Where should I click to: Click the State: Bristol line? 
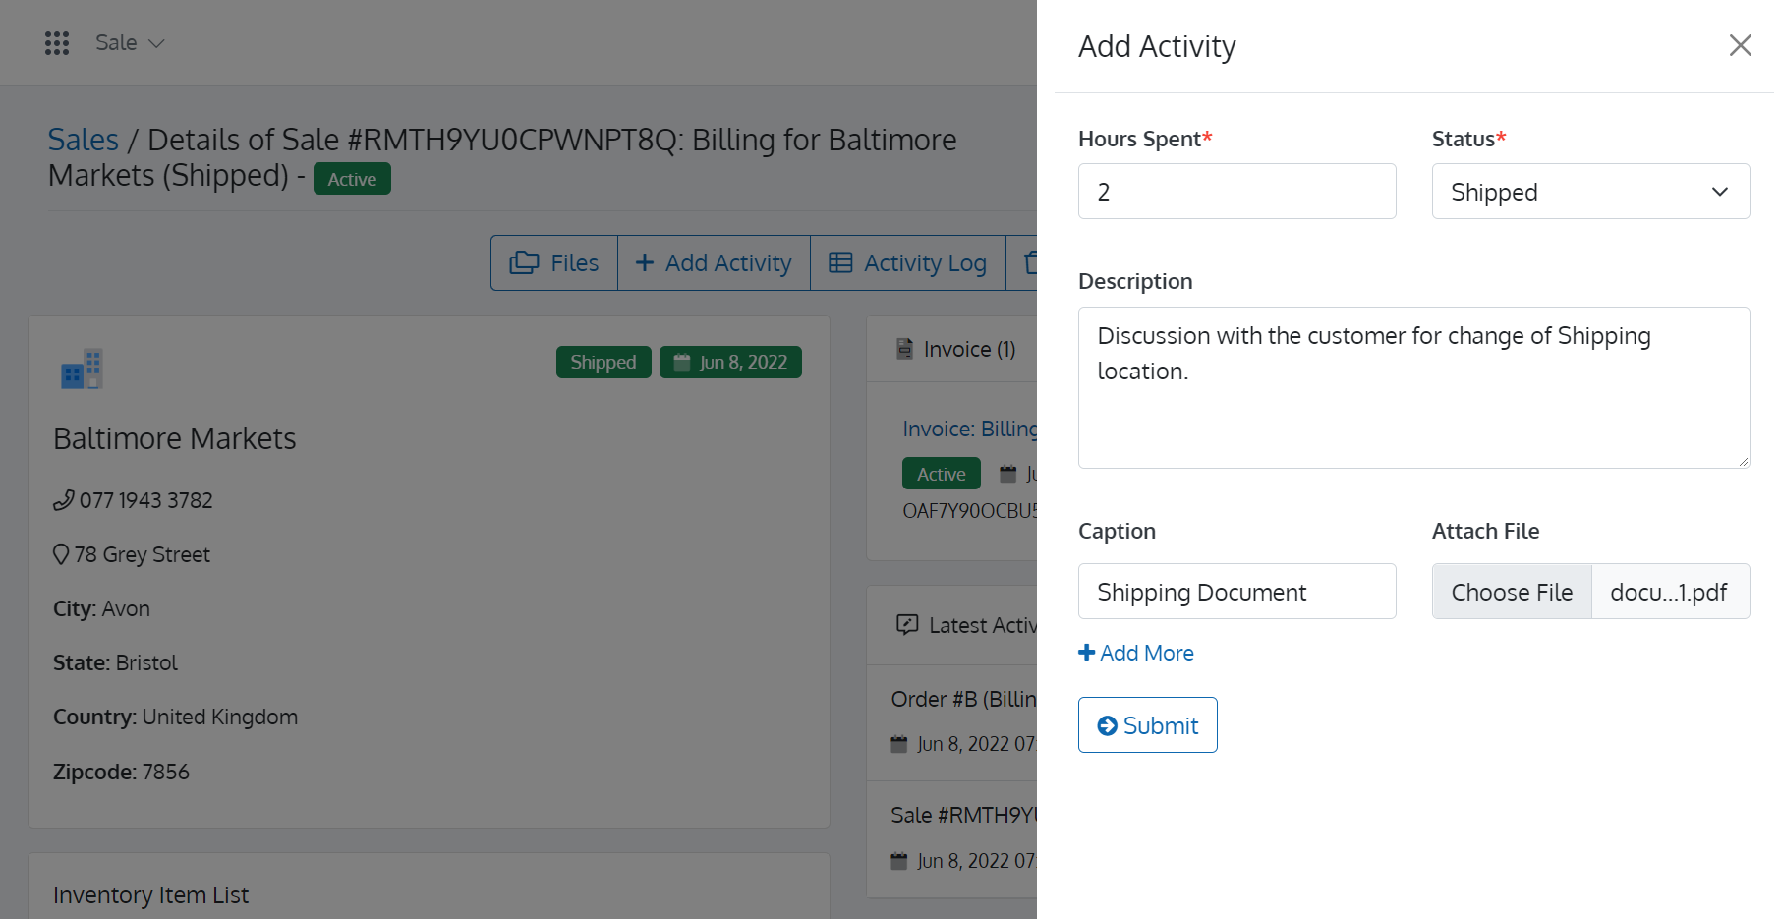point(115,662)
